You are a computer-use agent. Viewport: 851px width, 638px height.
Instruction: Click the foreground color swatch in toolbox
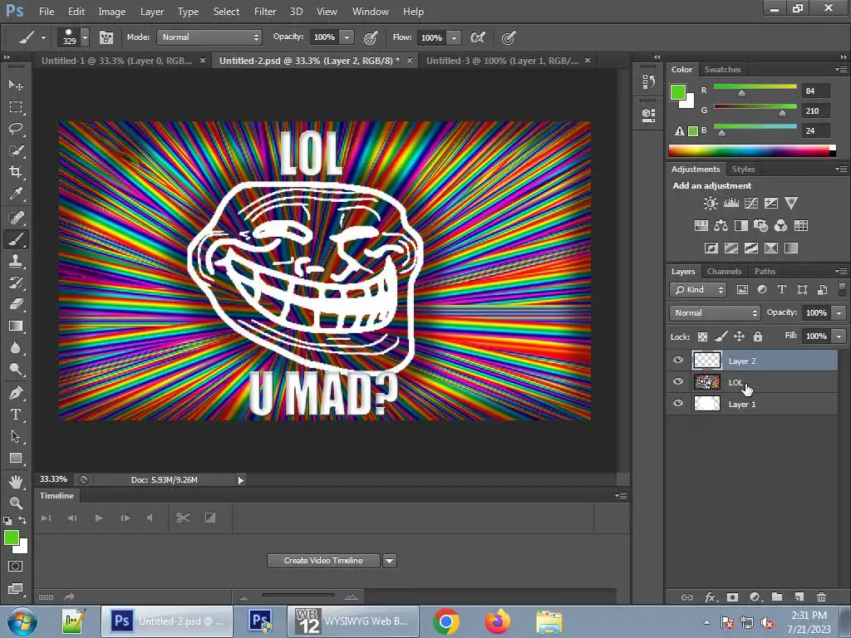12,537
